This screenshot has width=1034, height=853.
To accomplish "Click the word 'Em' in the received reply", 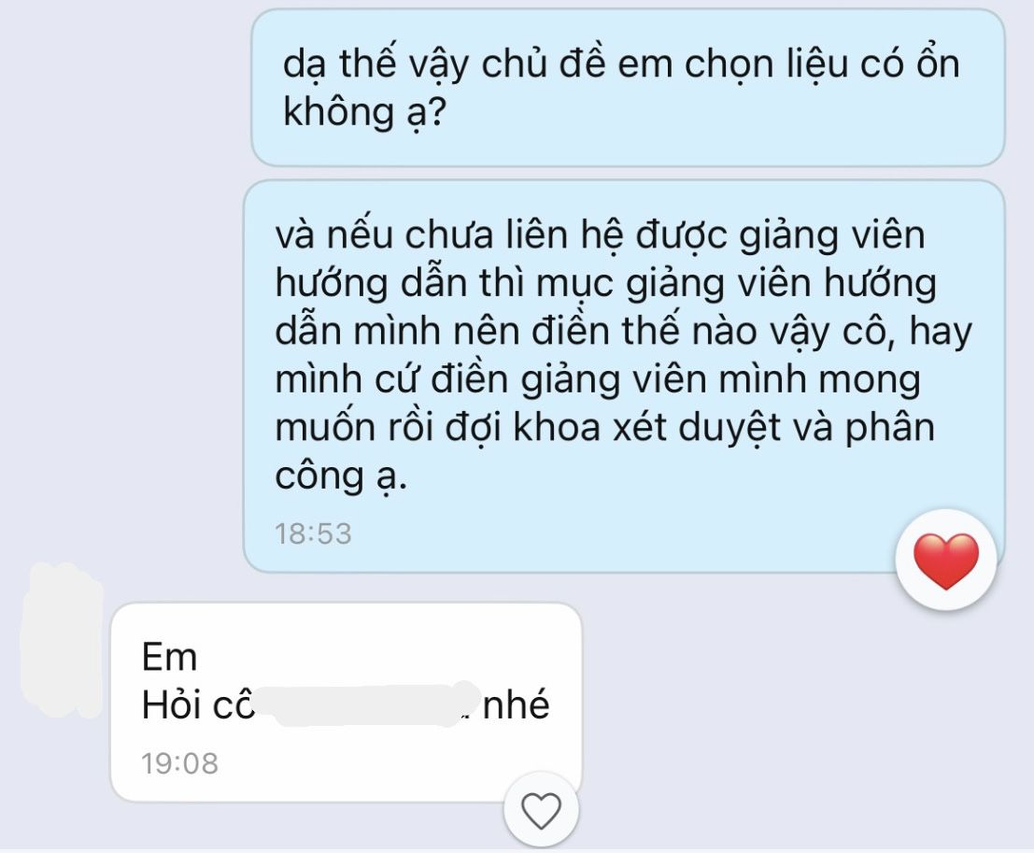I will (169, 657).
